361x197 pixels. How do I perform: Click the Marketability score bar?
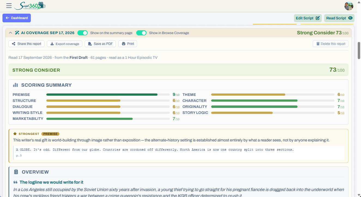coord(108,119)
